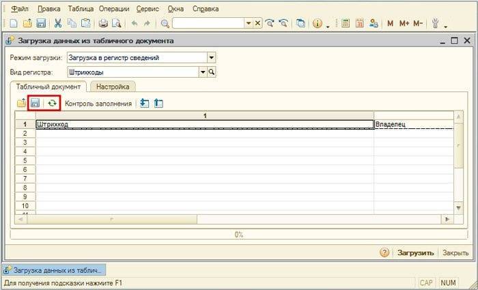Expand the Вид регистра dropdown arrow
Screen dimensions: 478x290
click(x=203, y=72)
